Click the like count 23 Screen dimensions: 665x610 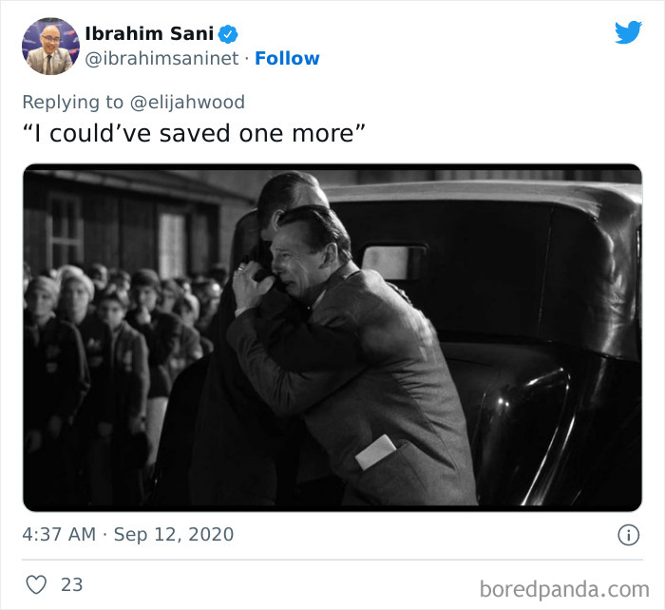[x=72, y=584]
